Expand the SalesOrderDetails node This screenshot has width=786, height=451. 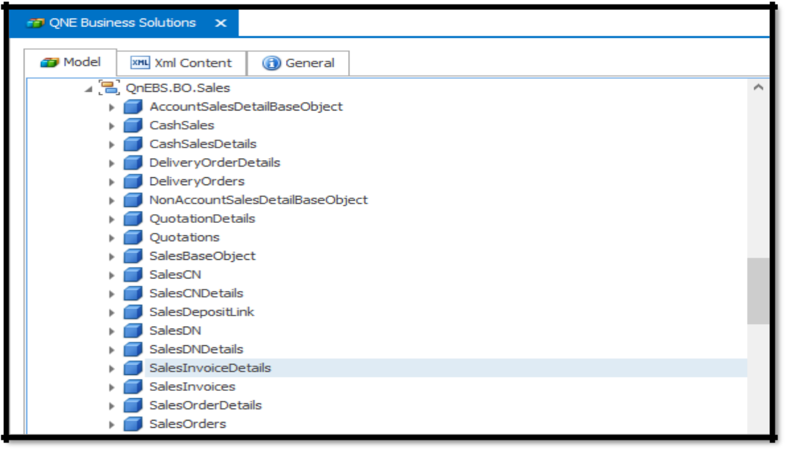(x=112, y=405)
